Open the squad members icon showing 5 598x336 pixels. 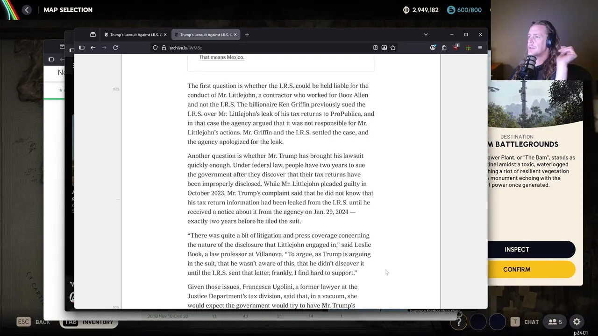click(x=555, y=322)
